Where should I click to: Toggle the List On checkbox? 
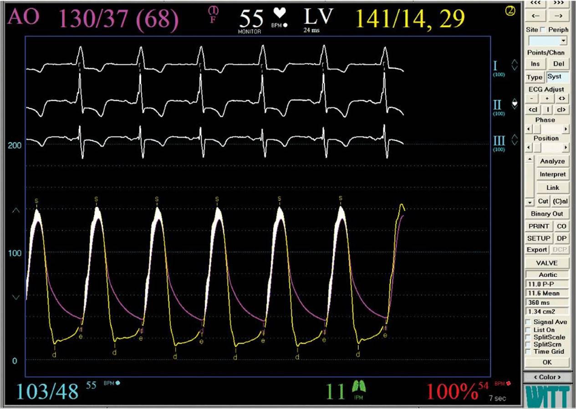coord(528,330)
